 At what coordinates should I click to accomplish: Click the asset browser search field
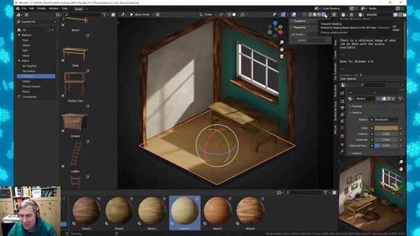(83, 14)
